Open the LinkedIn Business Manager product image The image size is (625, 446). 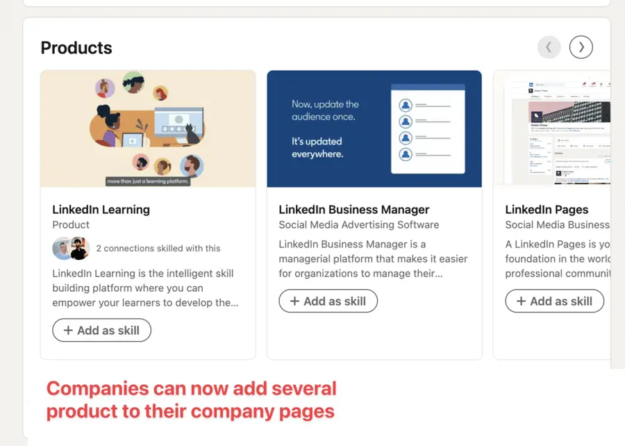click(x=374, y=128)
